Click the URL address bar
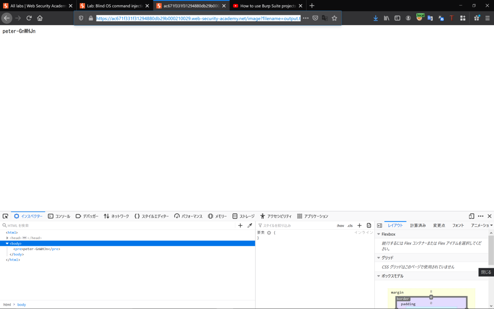494x309 pixels. coord(198,18)
